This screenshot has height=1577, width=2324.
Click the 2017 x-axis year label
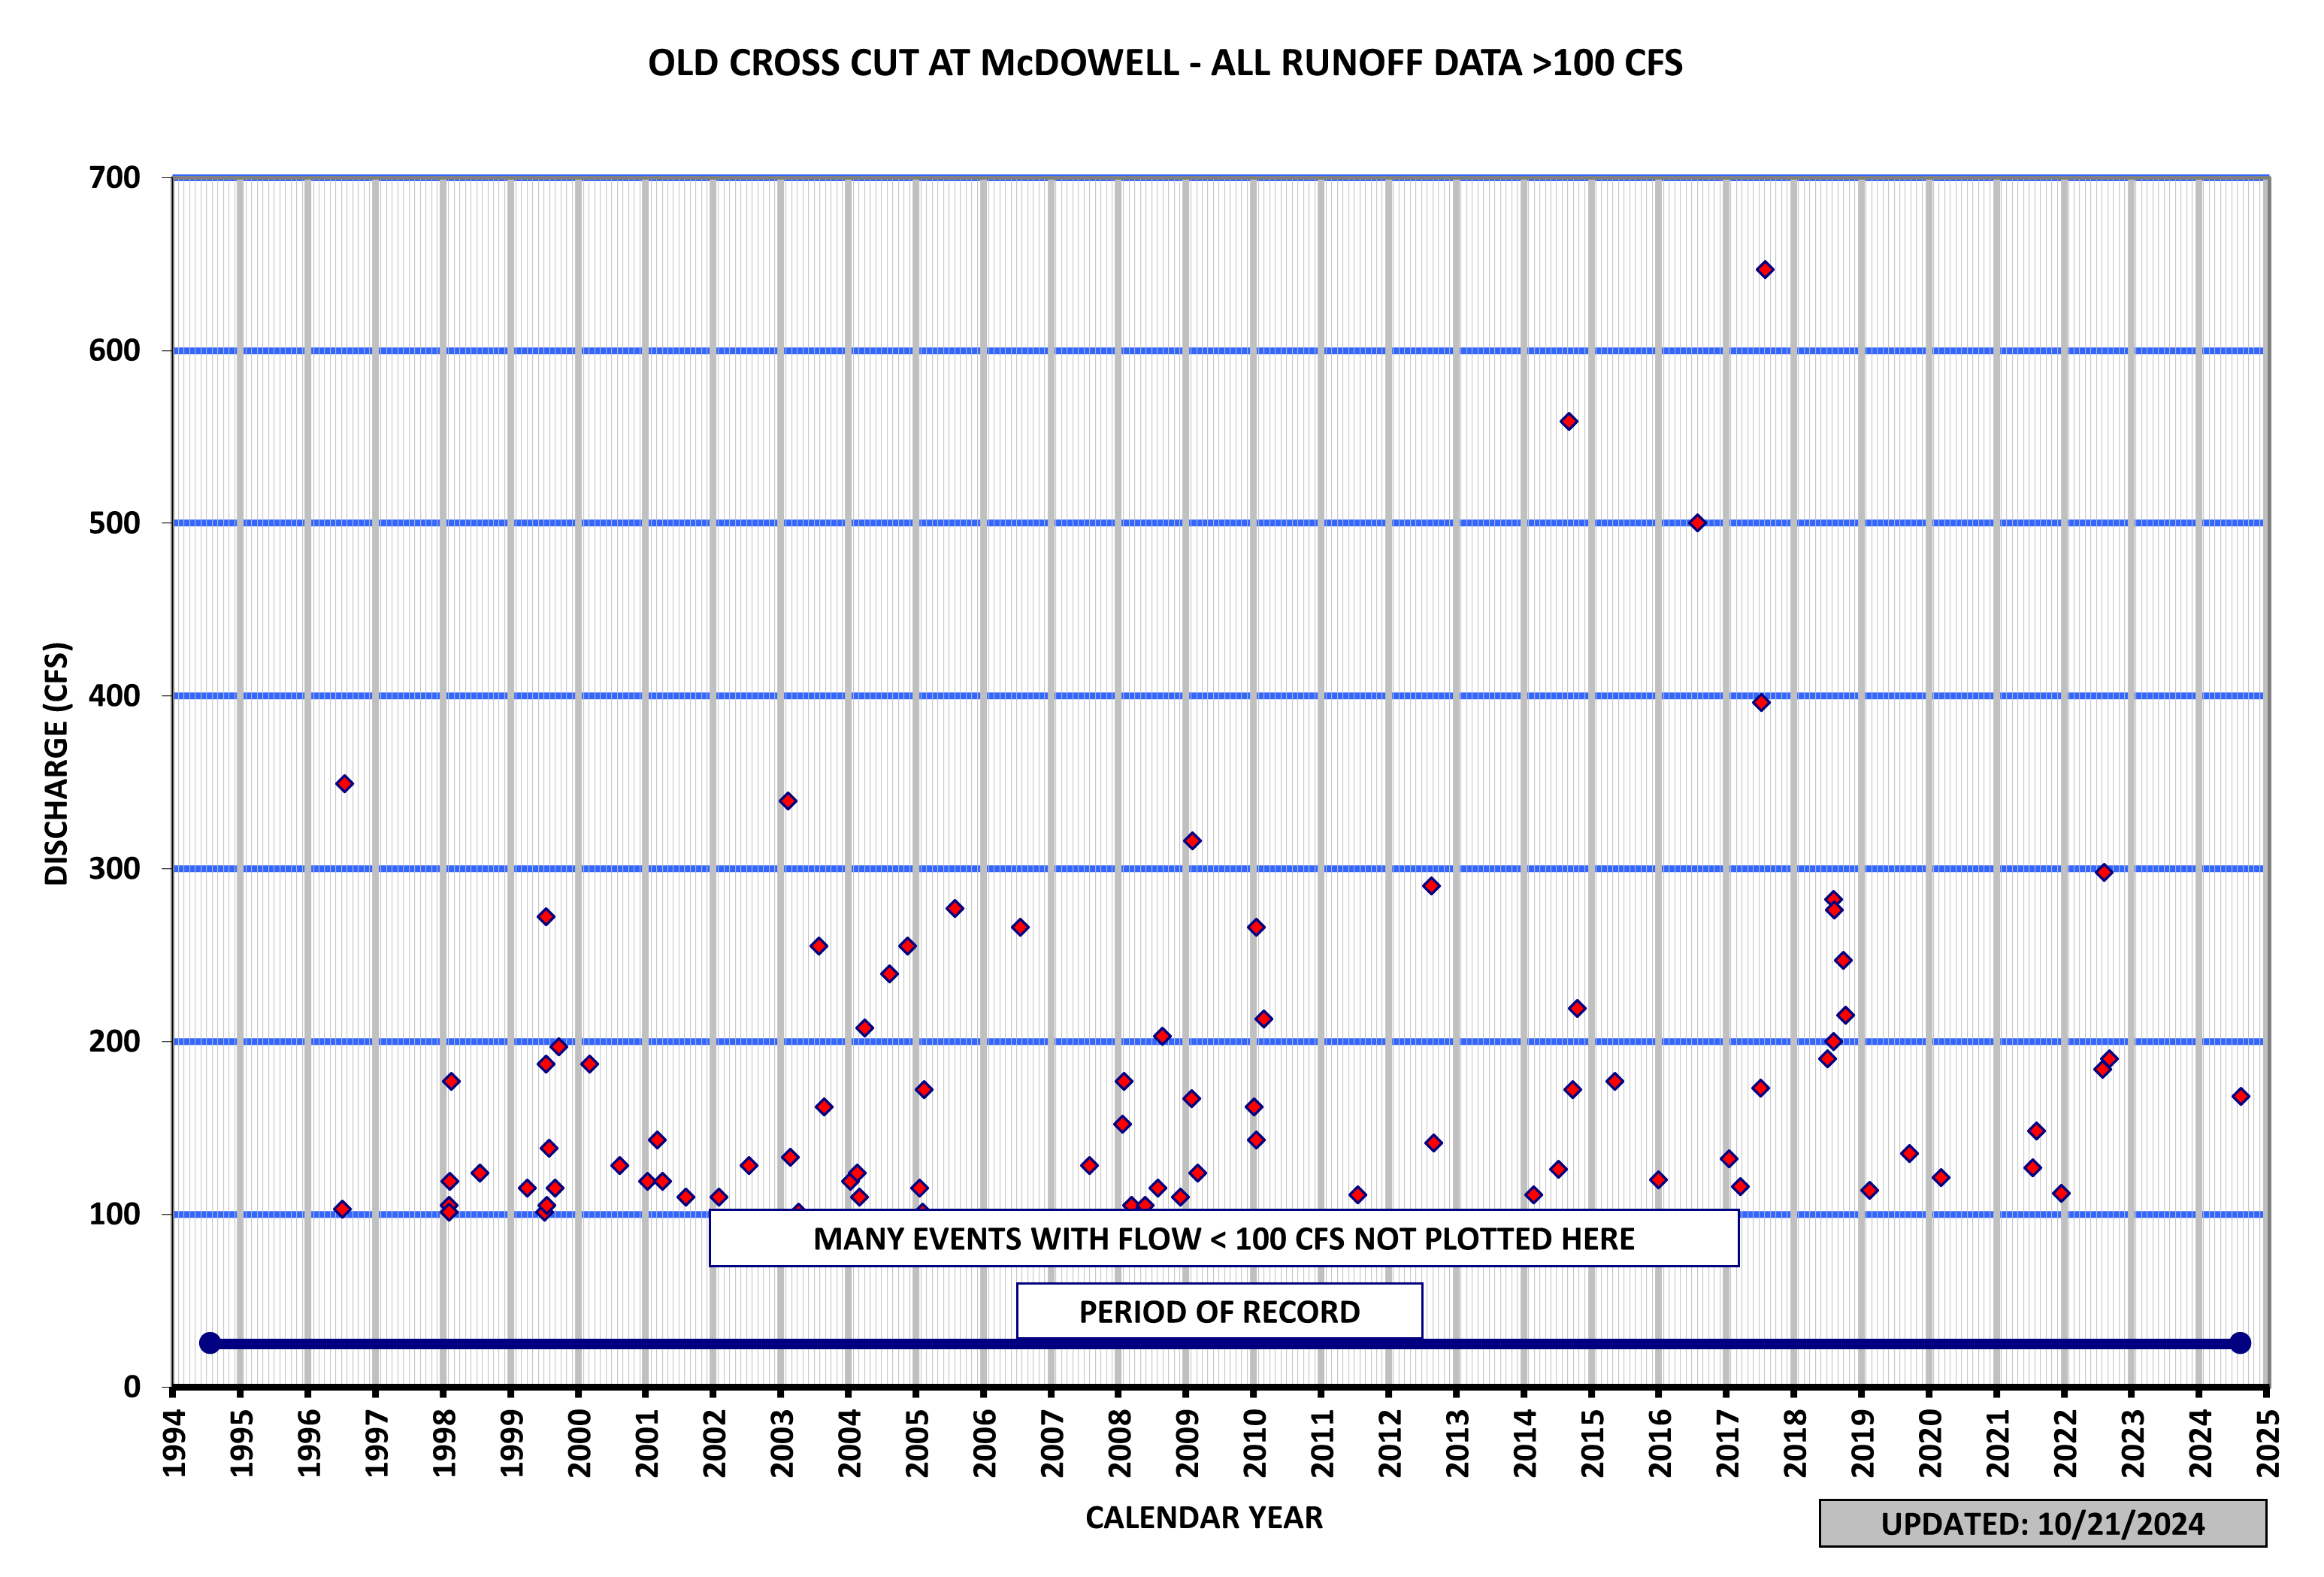(1728, 1442)
